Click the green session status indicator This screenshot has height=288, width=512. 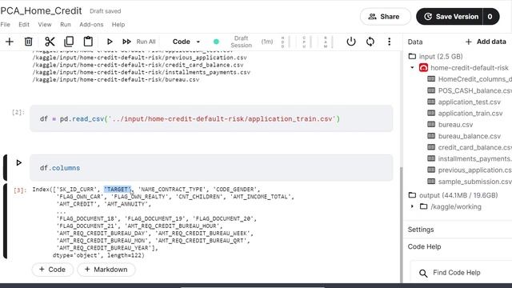(x=216, y=42)
